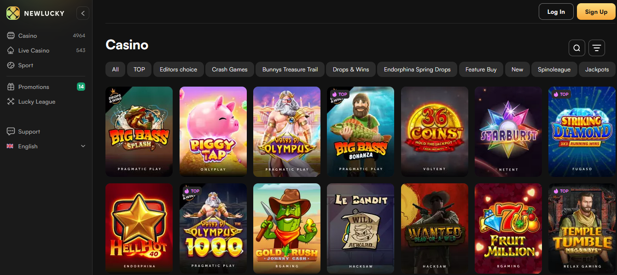Screen dimensions: 617x275
Task: Launch Fruit Million game
Action: pos(508,228)
